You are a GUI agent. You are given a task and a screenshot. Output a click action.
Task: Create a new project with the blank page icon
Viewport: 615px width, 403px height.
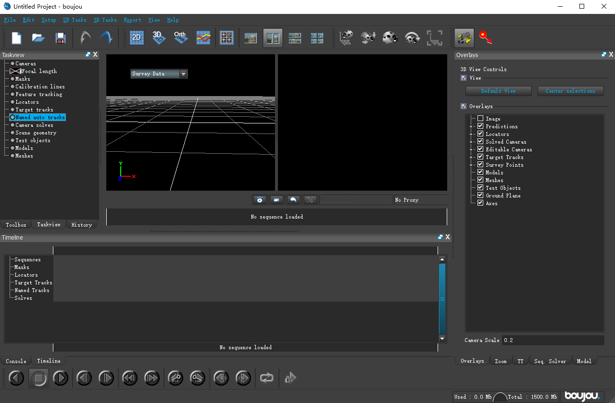[16, 38]
